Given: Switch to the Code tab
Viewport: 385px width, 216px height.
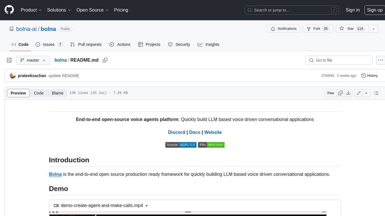Looking at the screenshot, I should [x=20, y=44].
